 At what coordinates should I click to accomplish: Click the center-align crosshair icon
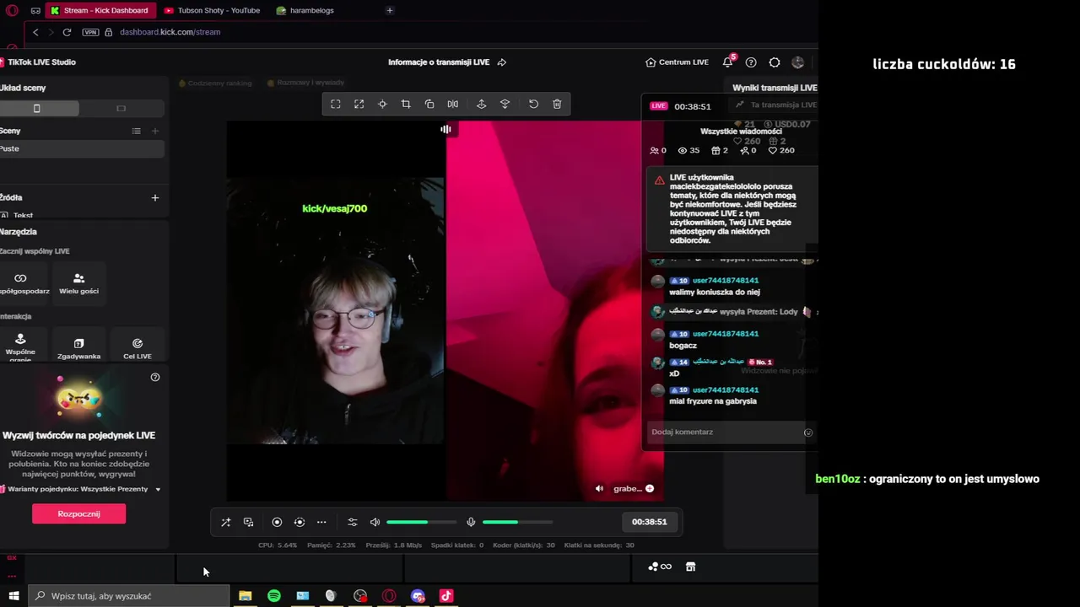click(382, 104)
